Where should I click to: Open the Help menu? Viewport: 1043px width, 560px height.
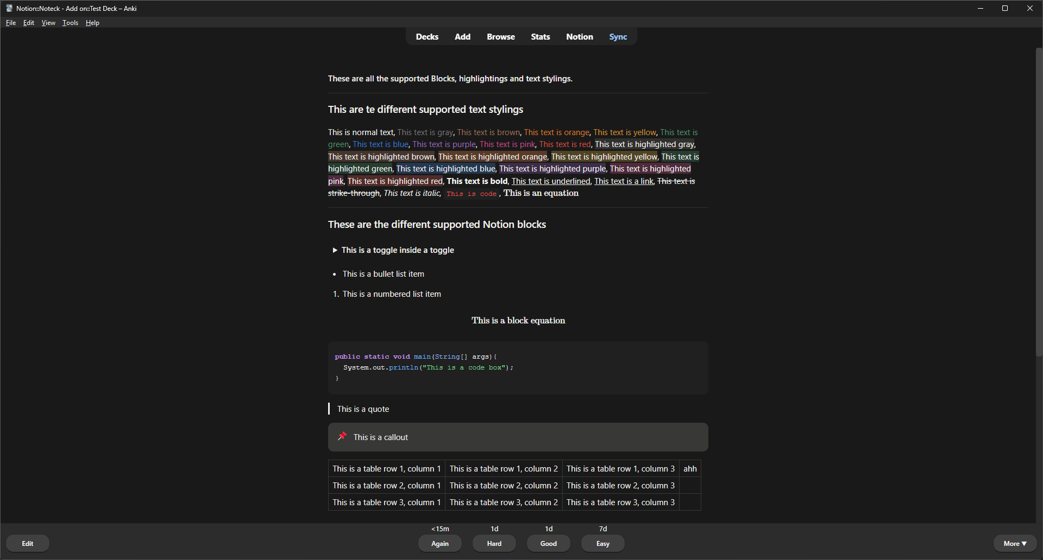pos(92,23)
